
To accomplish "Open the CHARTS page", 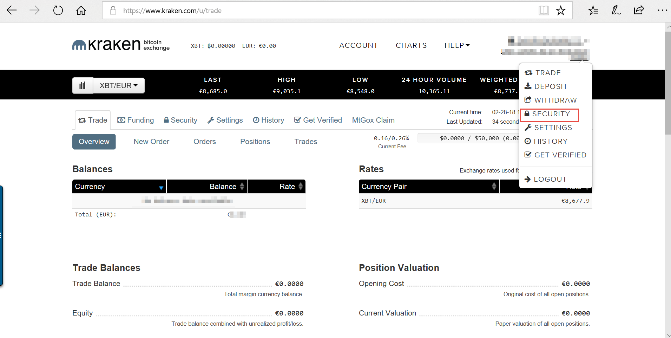I will pyautogui.click(x=411, y=45).
